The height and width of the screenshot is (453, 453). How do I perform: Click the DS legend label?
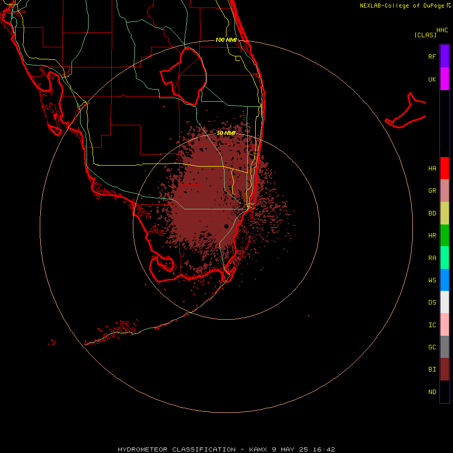point(432,303)
